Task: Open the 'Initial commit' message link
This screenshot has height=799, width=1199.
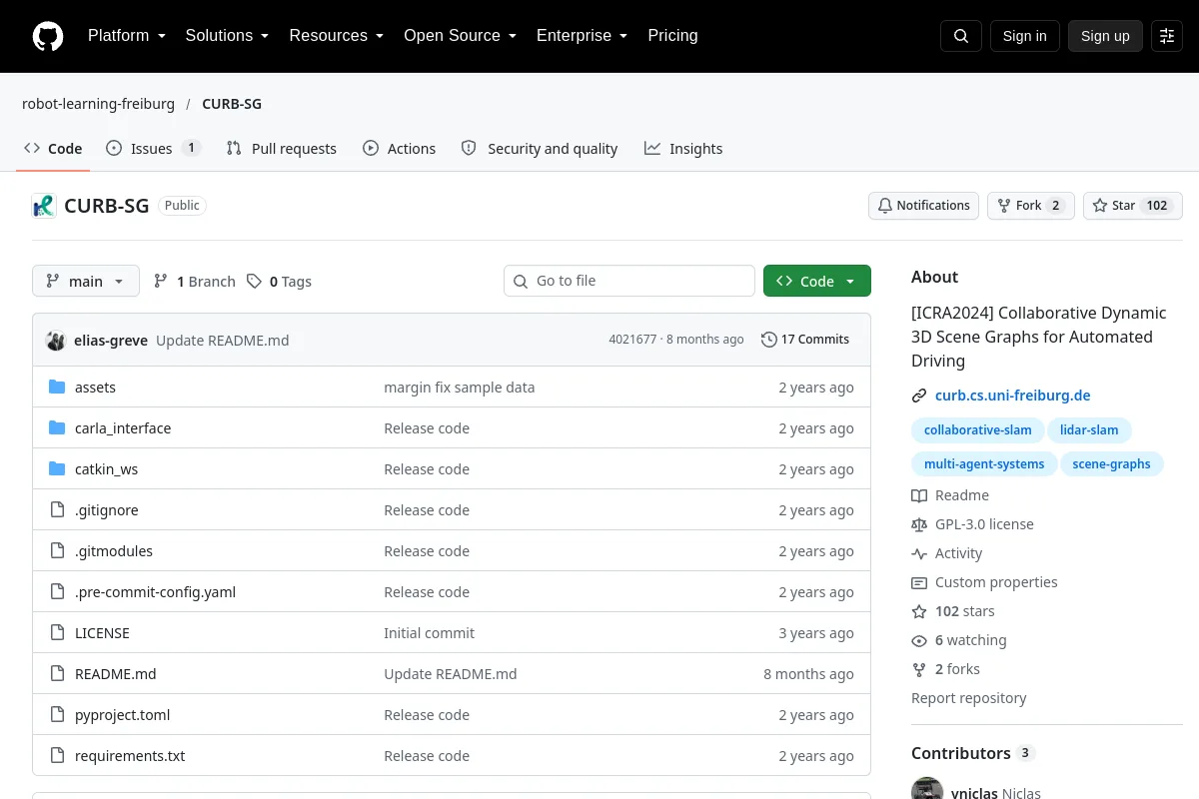Action: 430,633
